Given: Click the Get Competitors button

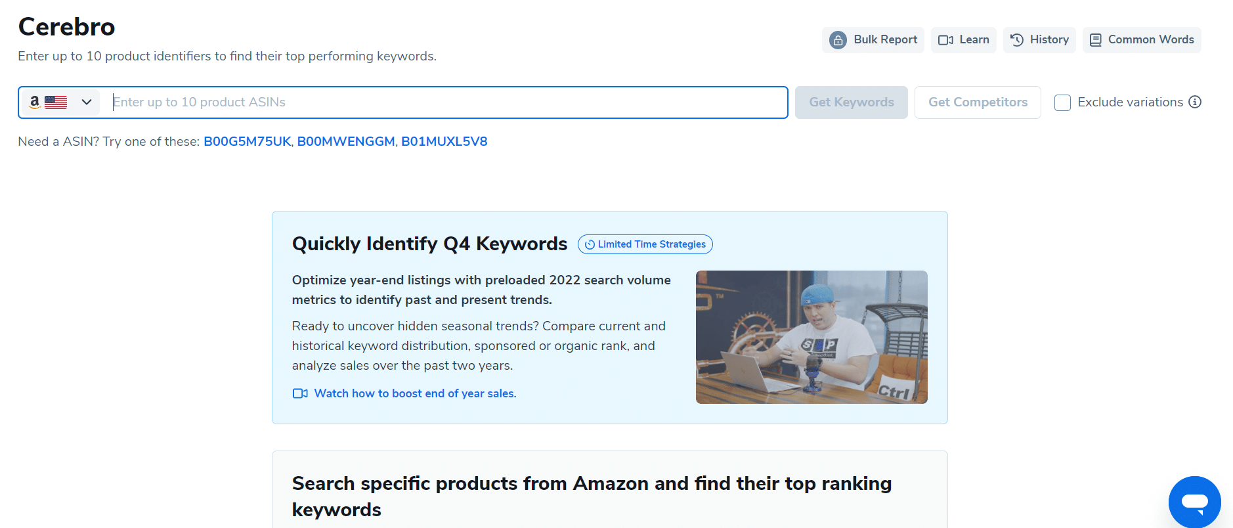Looking at the screenshot, I should tap(977, 102).
